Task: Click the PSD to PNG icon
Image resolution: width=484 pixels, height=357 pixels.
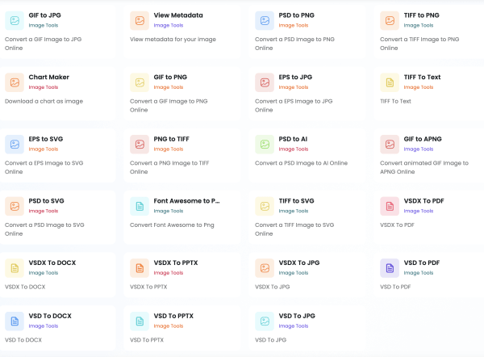Action: (265, 20)
